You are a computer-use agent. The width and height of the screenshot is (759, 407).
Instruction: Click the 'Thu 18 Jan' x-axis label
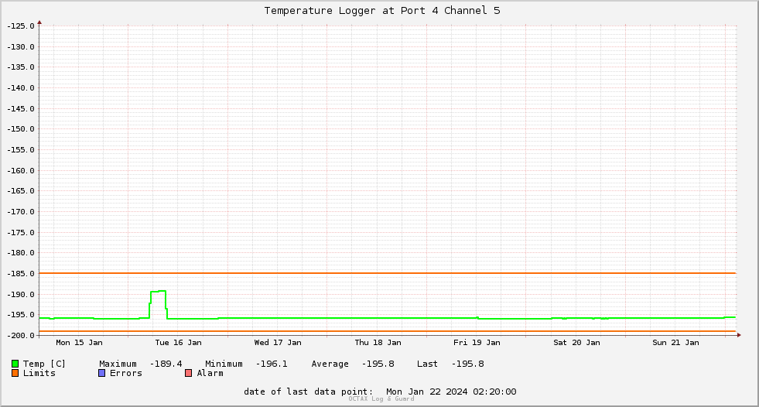click(378, 343)
